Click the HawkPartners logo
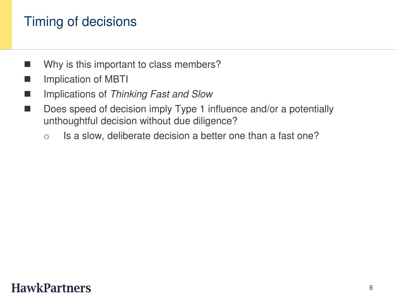 click(x=51, y=288)
